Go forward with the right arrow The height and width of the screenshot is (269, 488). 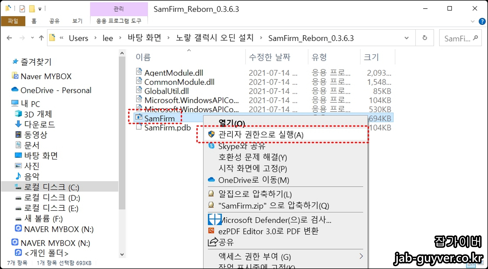coord(22,38)
